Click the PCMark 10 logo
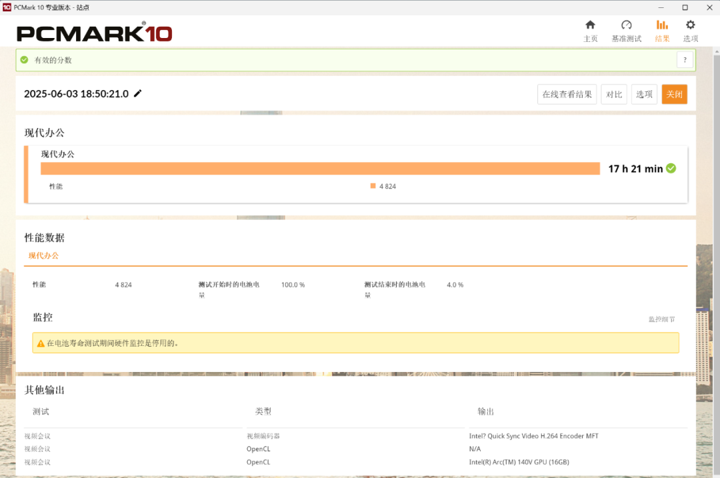 (94, 33)
